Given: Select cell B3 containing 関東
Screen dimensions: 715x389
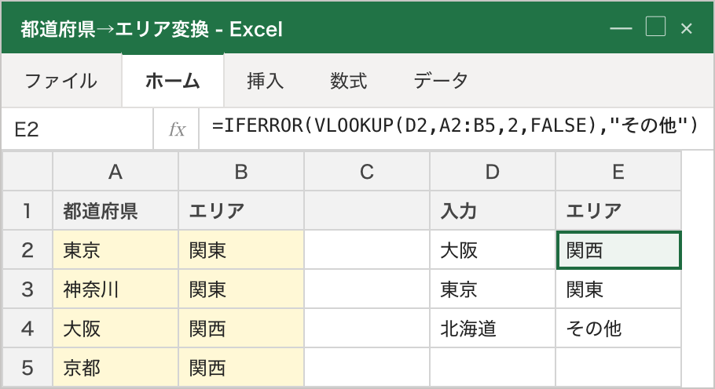Looking at the screenshot, I should coord(241,289).
